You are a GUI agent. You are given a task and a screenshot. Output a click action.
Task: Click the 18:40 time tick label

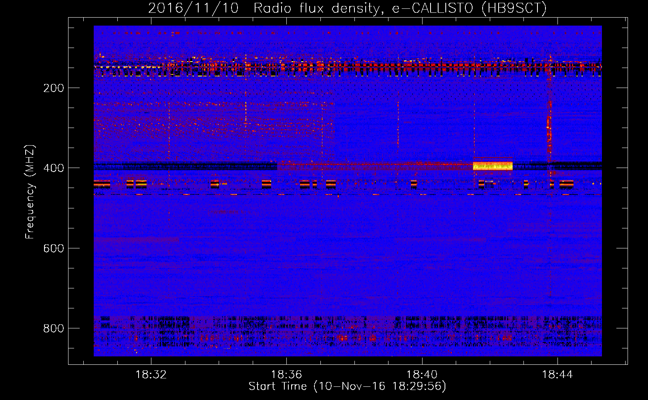coord(422,375)
